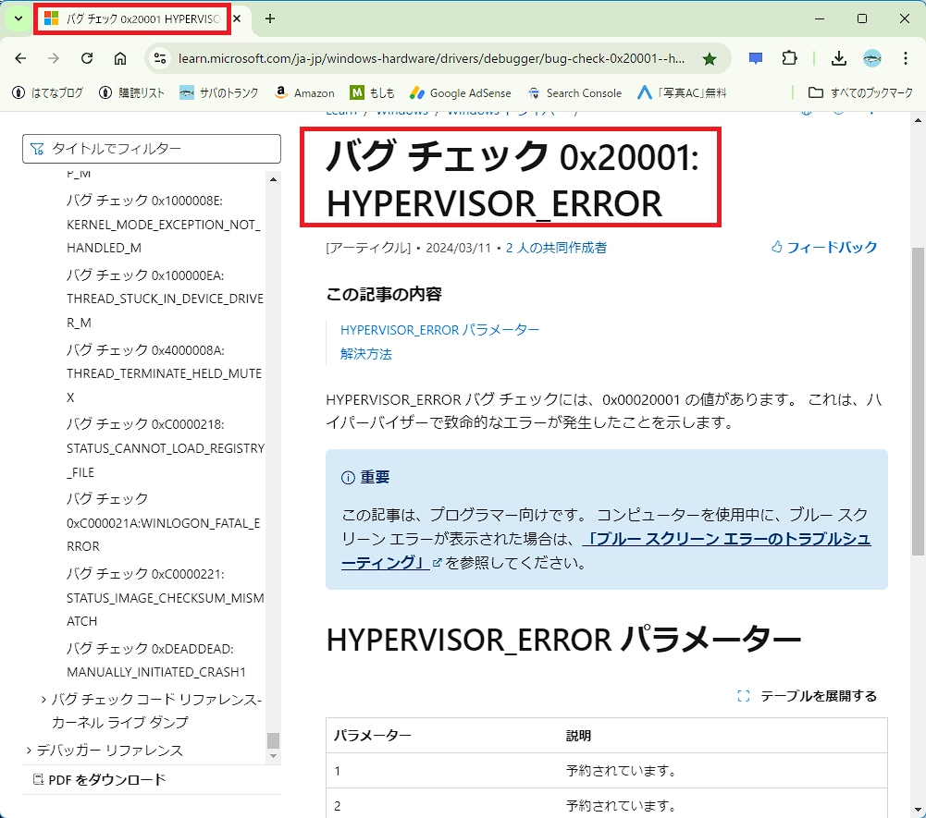The width and height of the screenshot is (926, 818).
Task: Close the バグ チェック 0x20001 tab
Action: (237, 18)
